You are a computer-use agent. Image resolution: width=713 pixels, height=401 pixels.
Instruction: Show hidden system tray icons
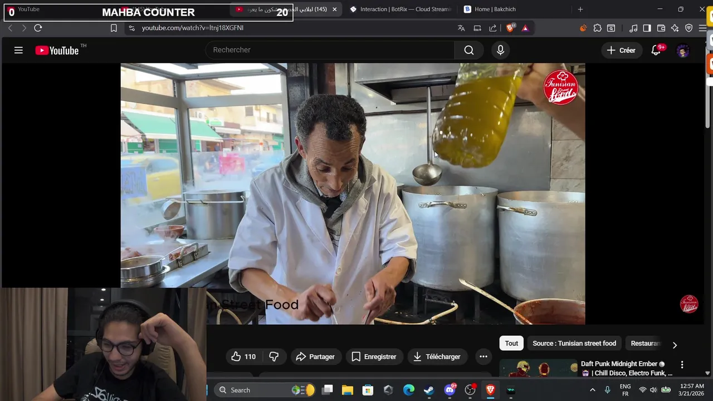click(592, 390)
